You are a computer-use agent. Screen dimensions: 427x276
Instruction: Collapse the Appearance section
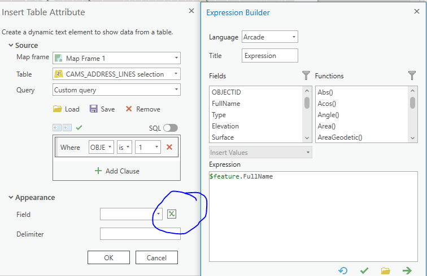coord(11,197)
